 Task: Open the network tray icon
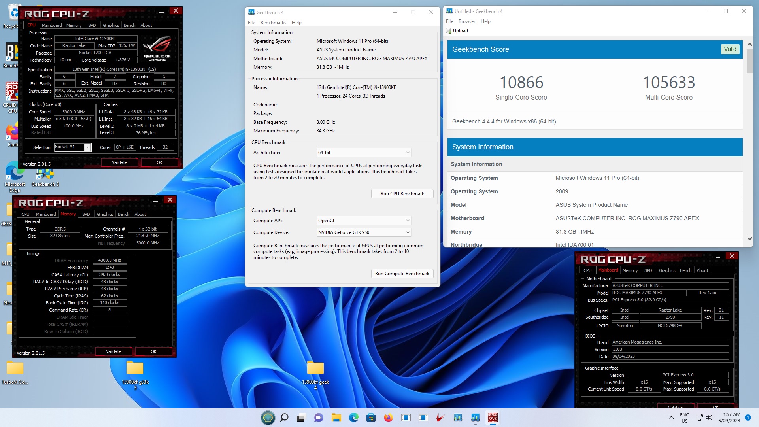click(x=699, y=418)
